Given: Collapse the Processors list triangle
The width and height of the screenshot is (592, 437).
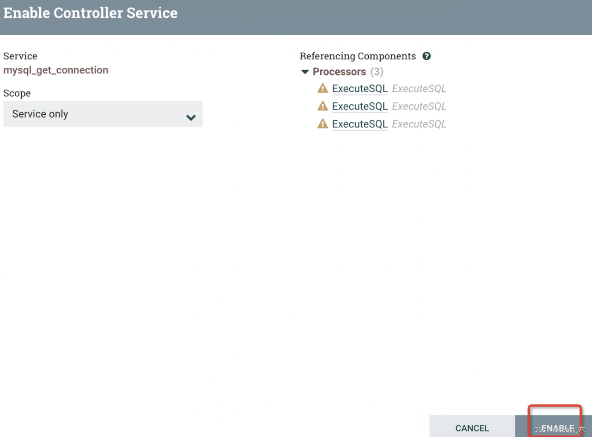Looking at the screenshot, I should (x=305, y=72).
